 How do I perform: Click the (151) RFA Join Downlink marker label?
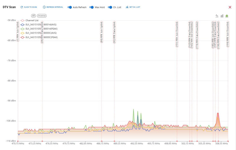(177, 34)
